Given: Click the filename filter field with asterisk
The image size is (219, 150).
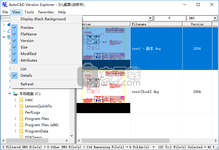Looking at the screenshot, I should (x=170, y=18).
